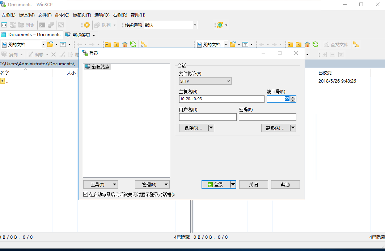Go to parent directory in right panel
This screenshot has width=385, height=251.
[290, 44]
